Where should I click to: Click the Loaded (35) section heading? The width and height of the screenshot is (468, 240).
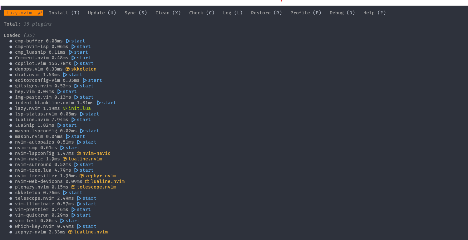tap(19, 35)
